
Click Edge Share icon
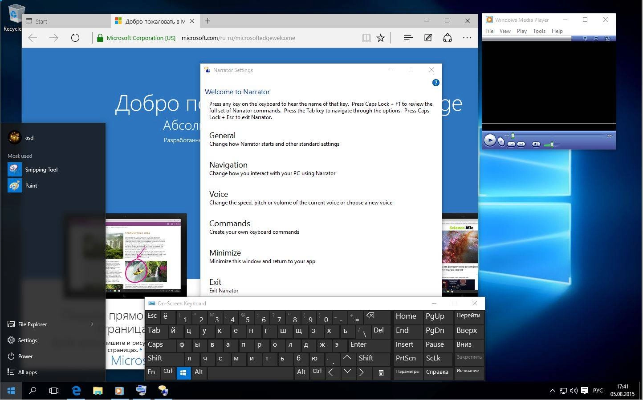[x=448, y=38]
